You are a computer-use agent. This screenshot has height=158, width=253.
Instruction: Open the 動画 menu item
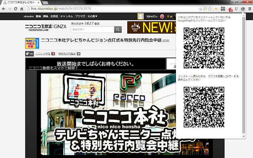click(x=38, y=16)
